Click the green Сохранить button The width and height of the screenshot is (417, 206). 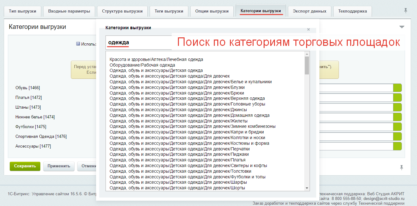25,166
